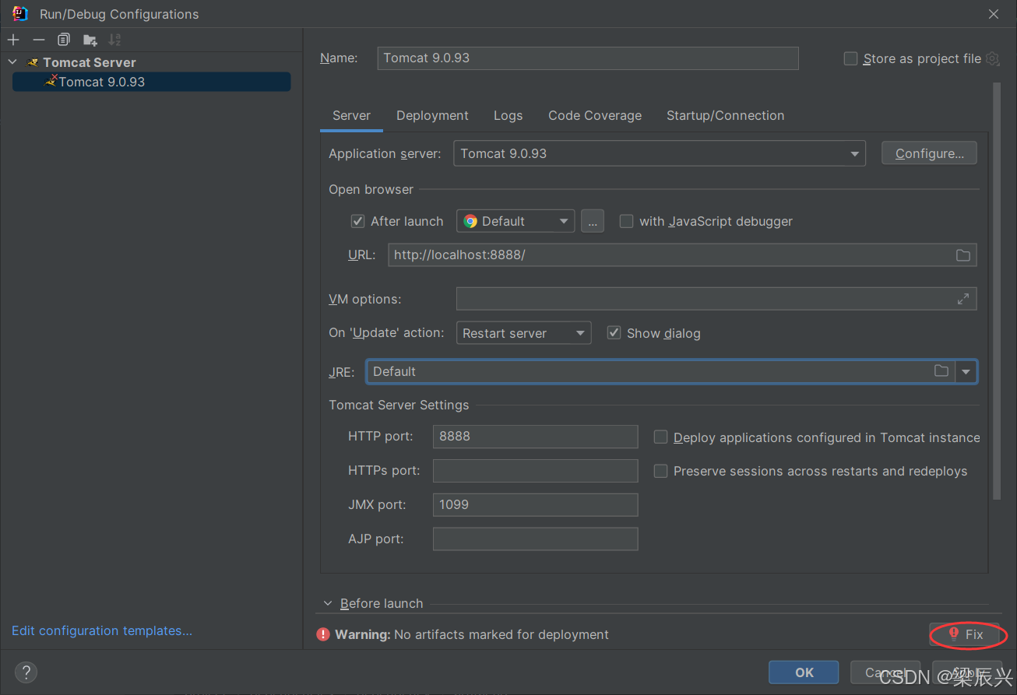Screen dimensions: 1017x695
Task: Save configuration into new folder icon
Action: pyautogui.click(x=90, y=40)
